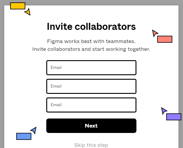The image size is (183, 148).
Task: Click the yellow cursor arrow icon
Action: pos(28,12)
